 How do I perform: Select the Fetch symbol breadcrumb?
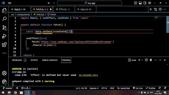[52, 15]
